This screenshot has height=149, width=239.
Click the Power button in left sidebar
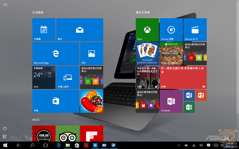(x=5, y=129)
